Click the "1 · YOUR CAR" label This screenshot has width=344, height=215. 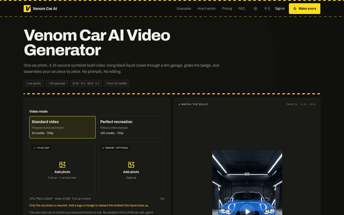[x=41, y=148]
